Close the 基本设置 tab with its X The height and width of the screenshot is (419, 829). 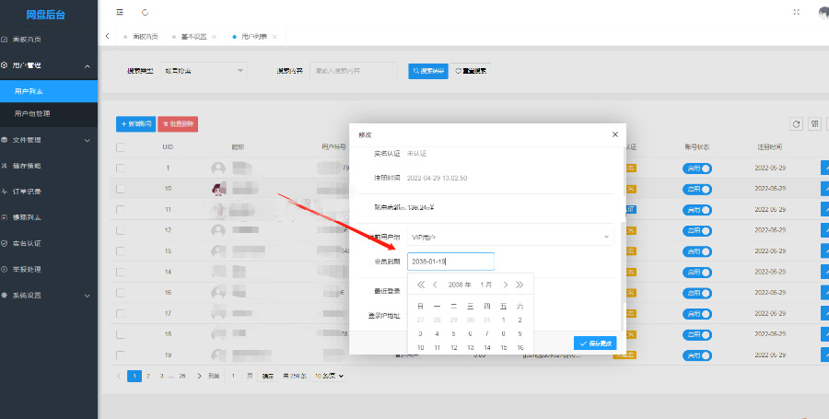point(214,37)
